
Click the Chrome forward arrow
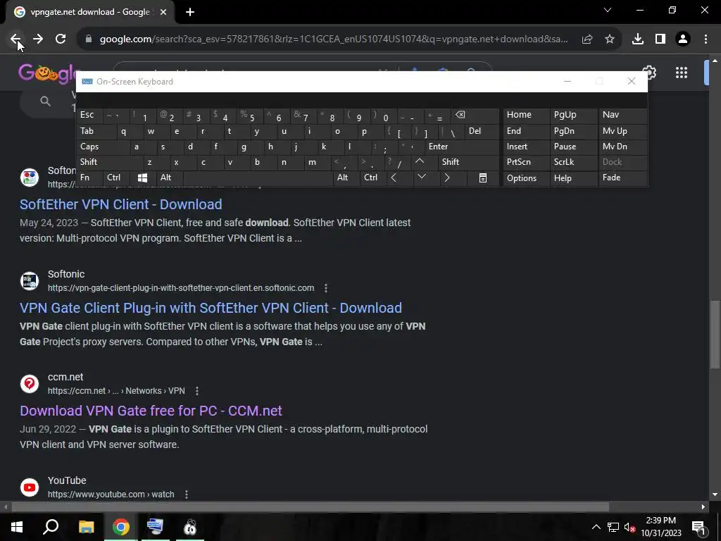[x=38, y=39]
